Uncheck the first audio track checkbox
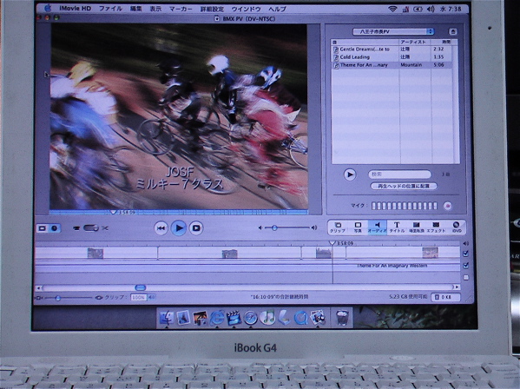Image resolution: width=520 pixels, height=389 pixels. coord(465,266)
